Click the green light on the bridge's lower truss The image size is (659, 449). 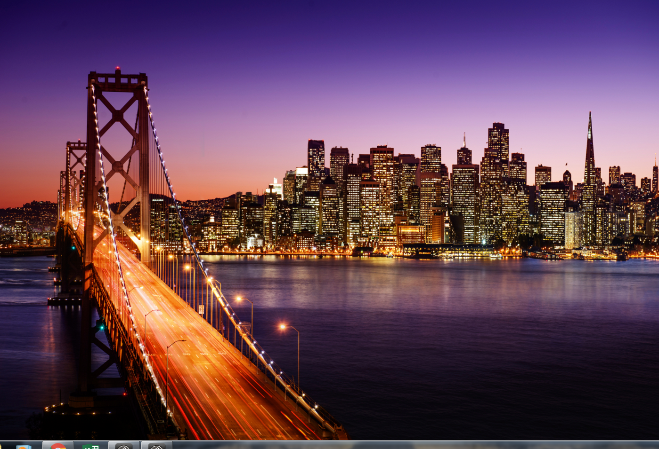100,326
